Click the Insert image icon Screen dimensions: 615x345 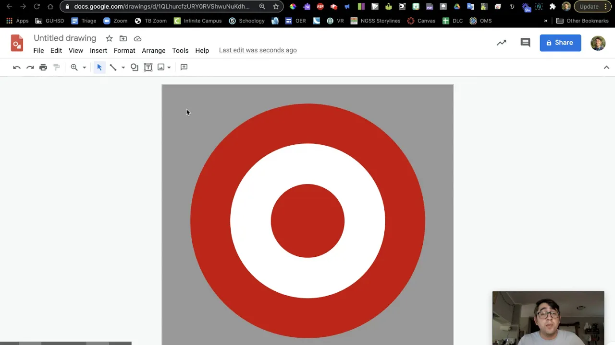161,68
